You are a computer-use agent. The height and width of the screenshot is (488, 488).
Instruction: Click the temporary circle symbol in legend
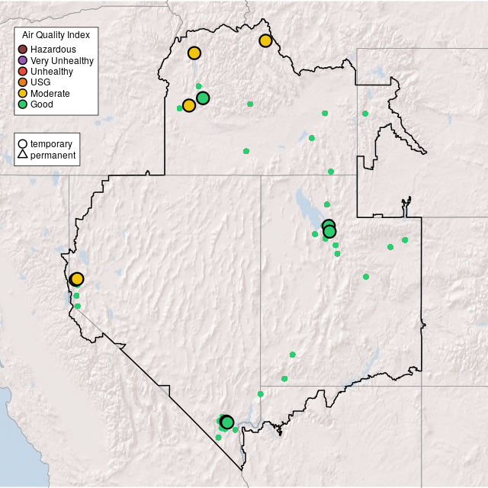pos(23,144)
